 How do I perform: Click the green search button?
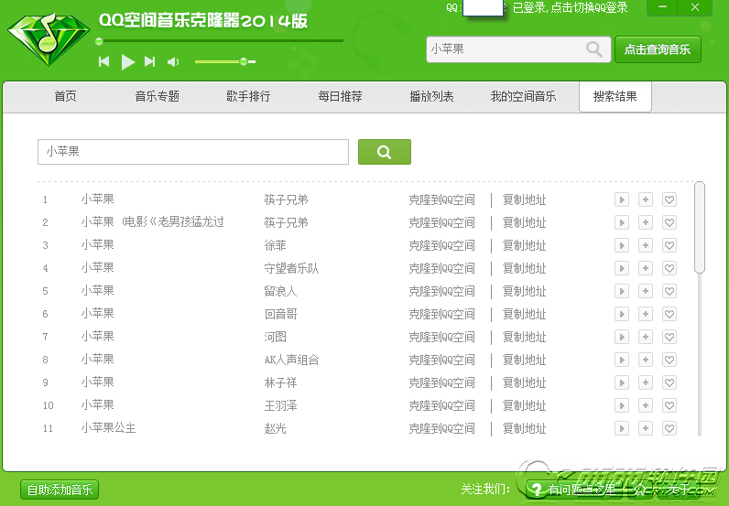pos(385,152)
